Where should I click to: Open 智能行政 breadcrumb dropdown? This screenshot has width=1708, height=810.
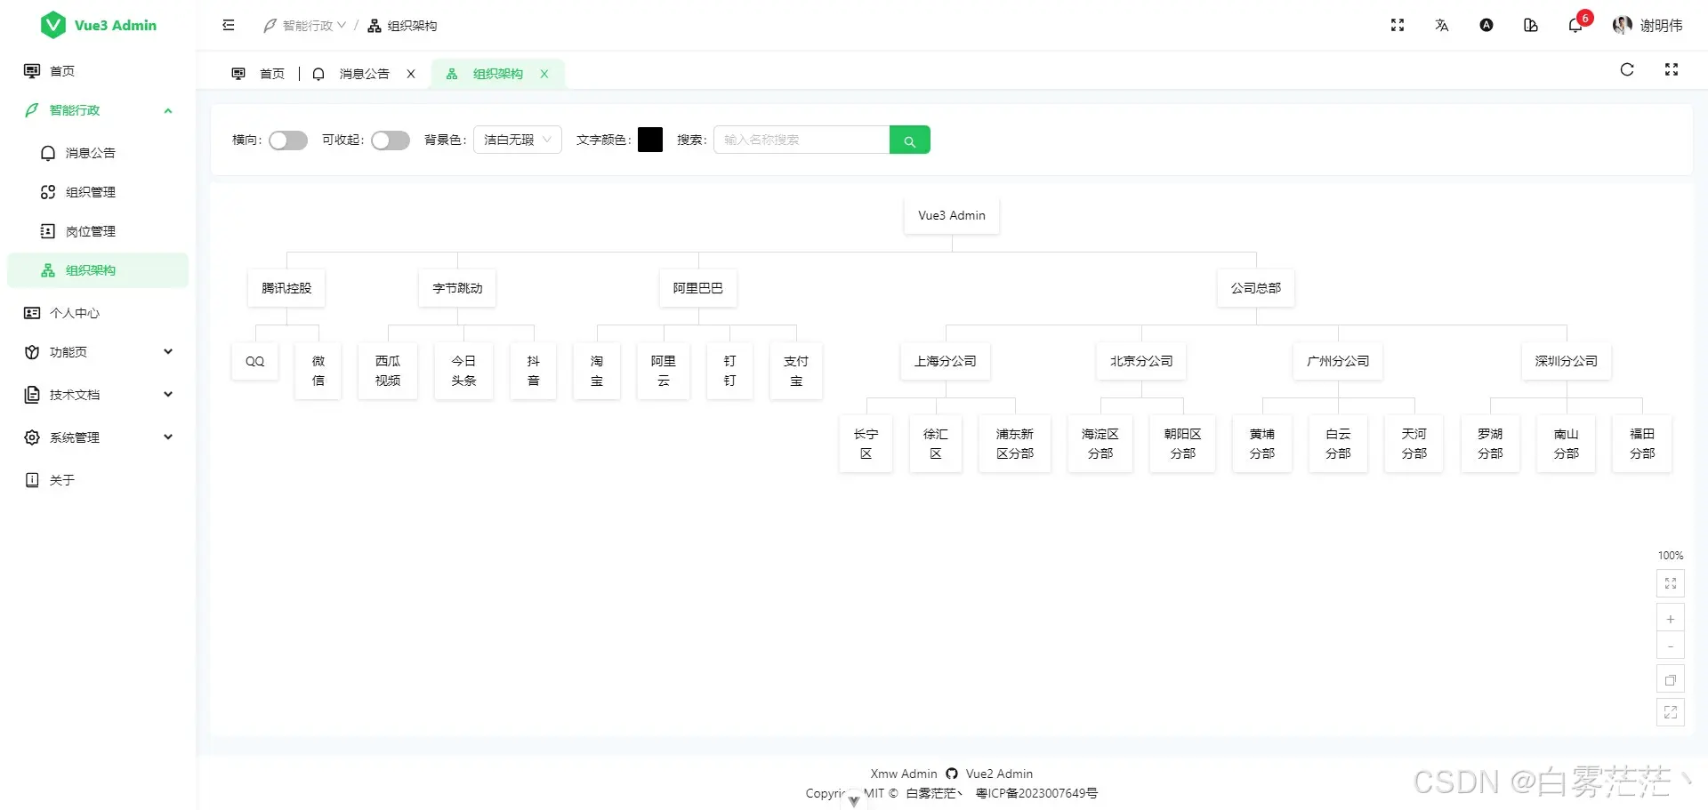[305, 26]
